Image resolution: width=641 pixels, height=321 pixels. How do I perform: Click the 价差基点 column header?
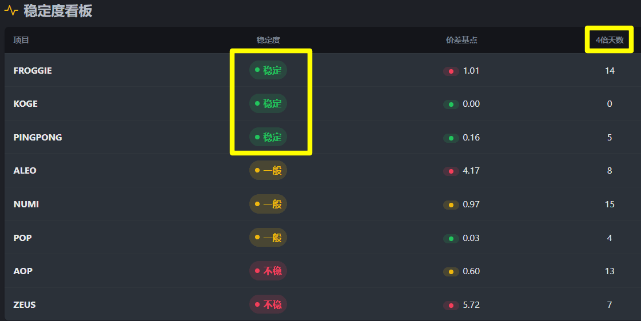coord(461,40)
